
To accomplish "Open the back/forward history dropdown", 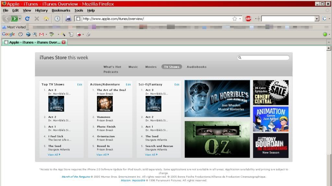I will 20,19.
